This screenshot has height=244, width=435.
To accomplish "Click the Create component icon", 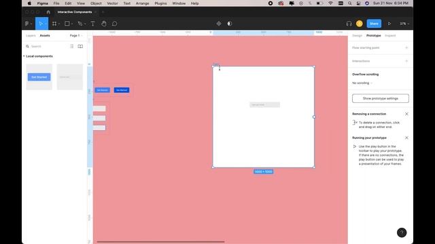I will click(x=219, y=24).
